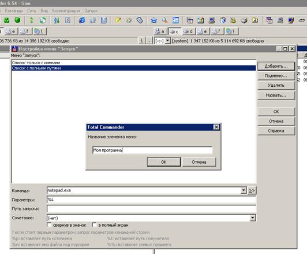Click the Отмена button in the name dialog

pyautogui.click(x=199, y=162)
